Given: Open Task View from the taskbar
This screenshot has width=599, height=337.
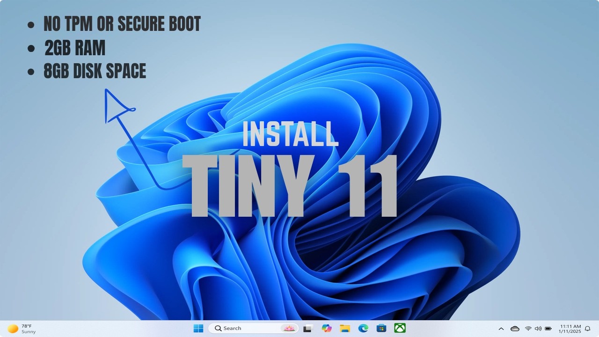Looking at the screenshot, I should click(x=308, y=328).
